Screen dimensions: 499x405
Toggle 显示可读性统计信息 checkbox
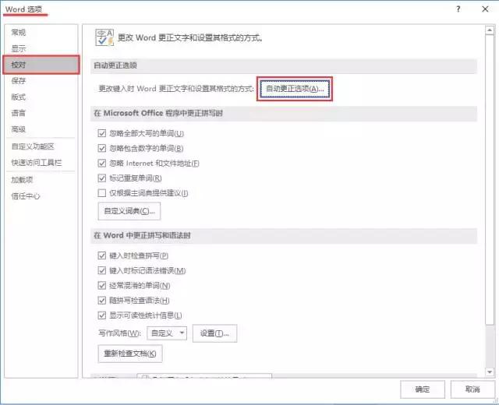[x=102, y=315]
